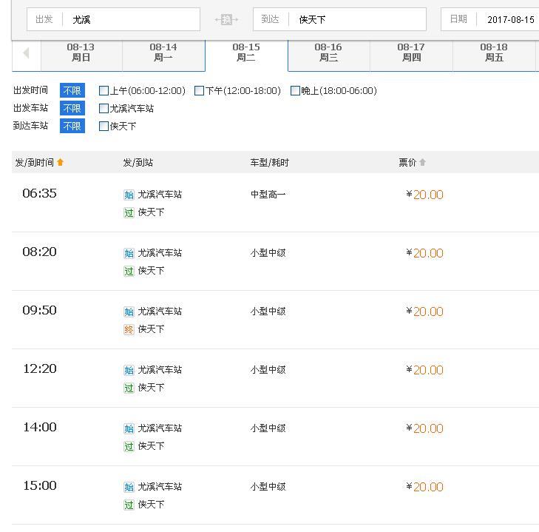This screenshot has height=532, width=539.
Task: Check the 晚上(18:00-06:00) filter
Action: (x=295, y=91)
